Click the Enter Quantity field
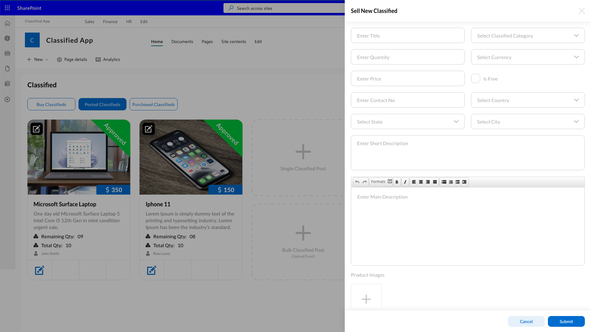 tap(408, 57)
